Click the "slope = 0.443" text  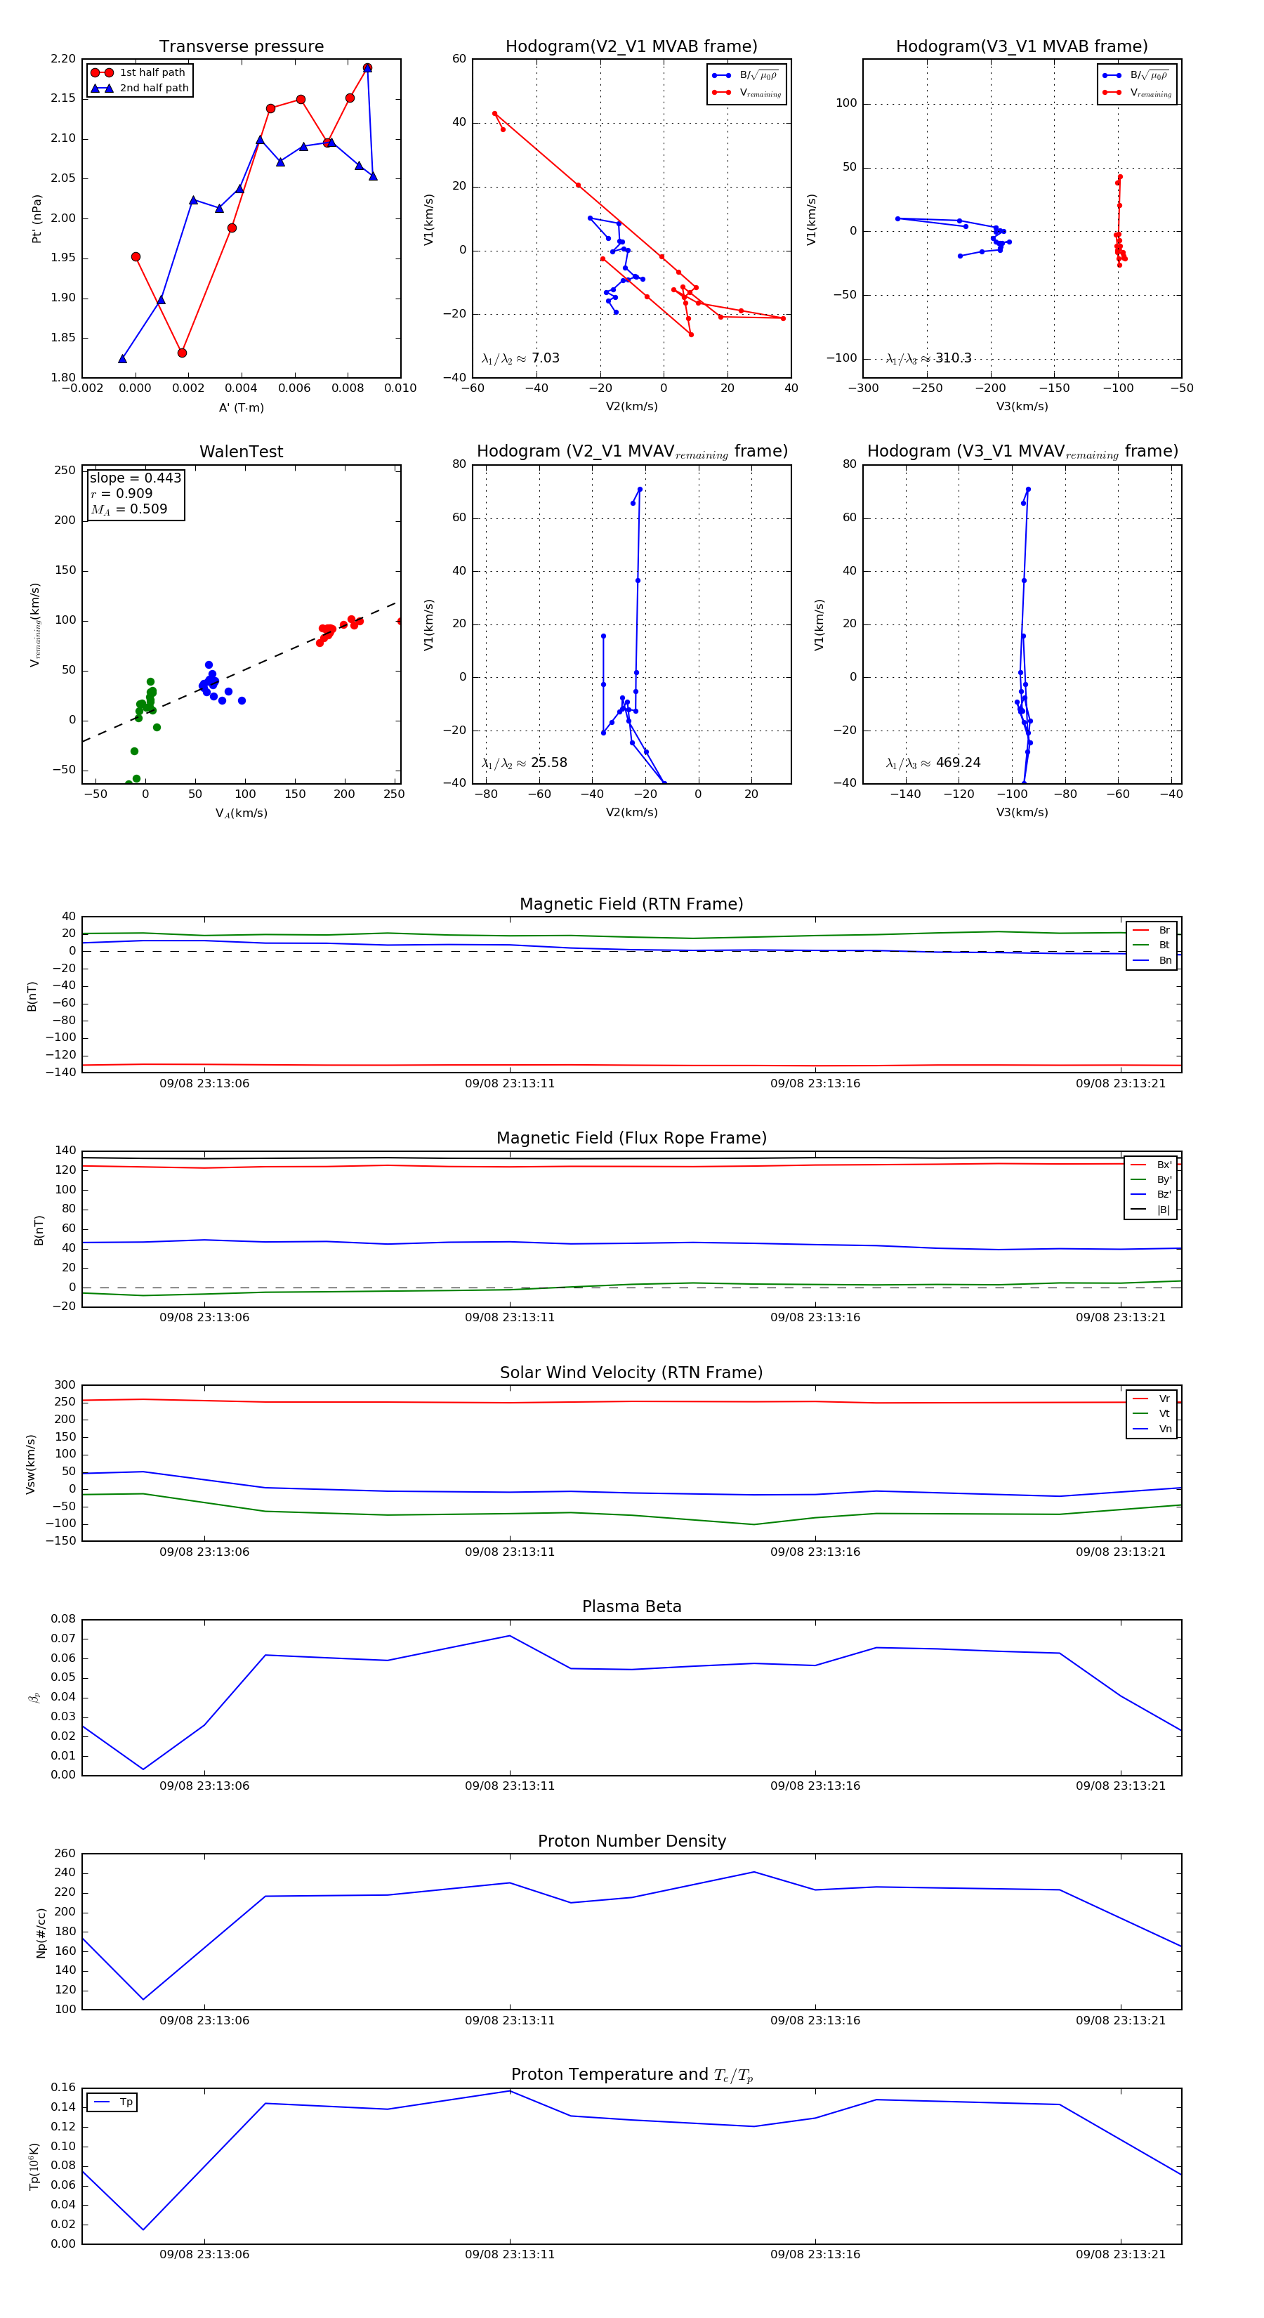click(x=135, y=478)
